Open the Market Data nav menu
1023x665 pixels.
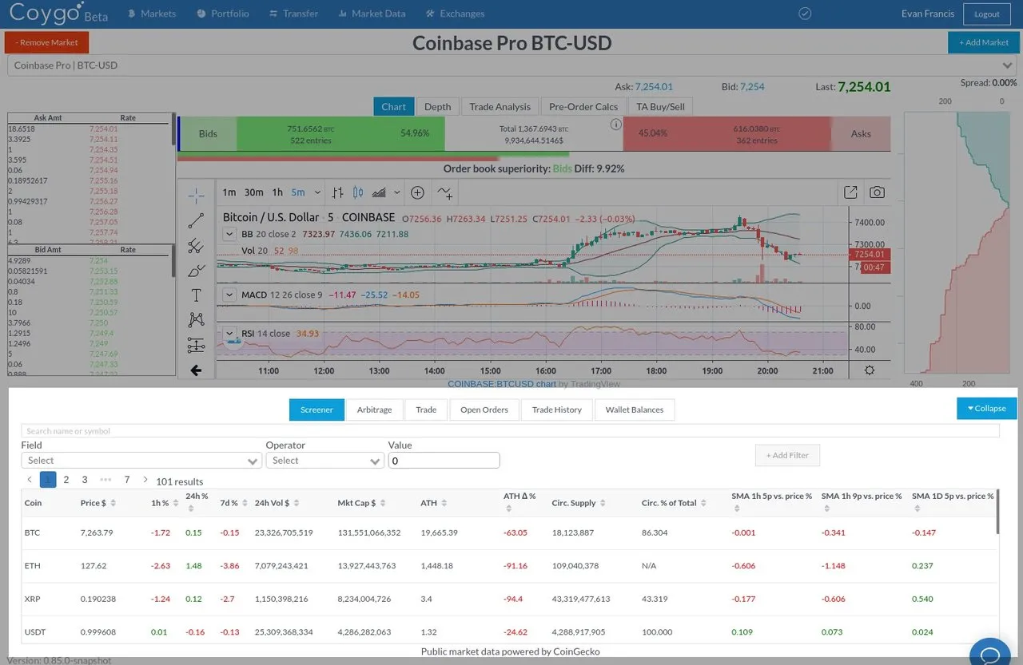(372, 14)
